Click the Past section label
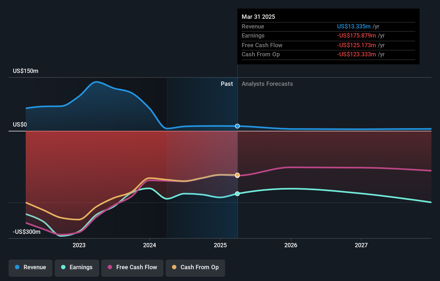440x281 pixels. pos(227,84)
